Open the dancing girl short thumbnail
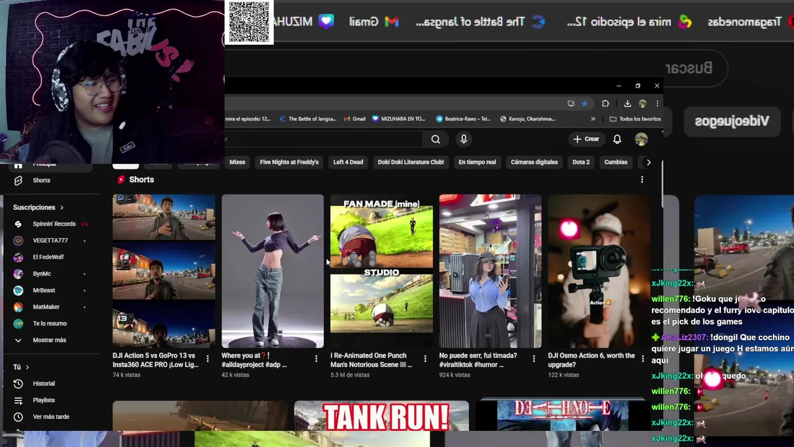 coord(272,271)
